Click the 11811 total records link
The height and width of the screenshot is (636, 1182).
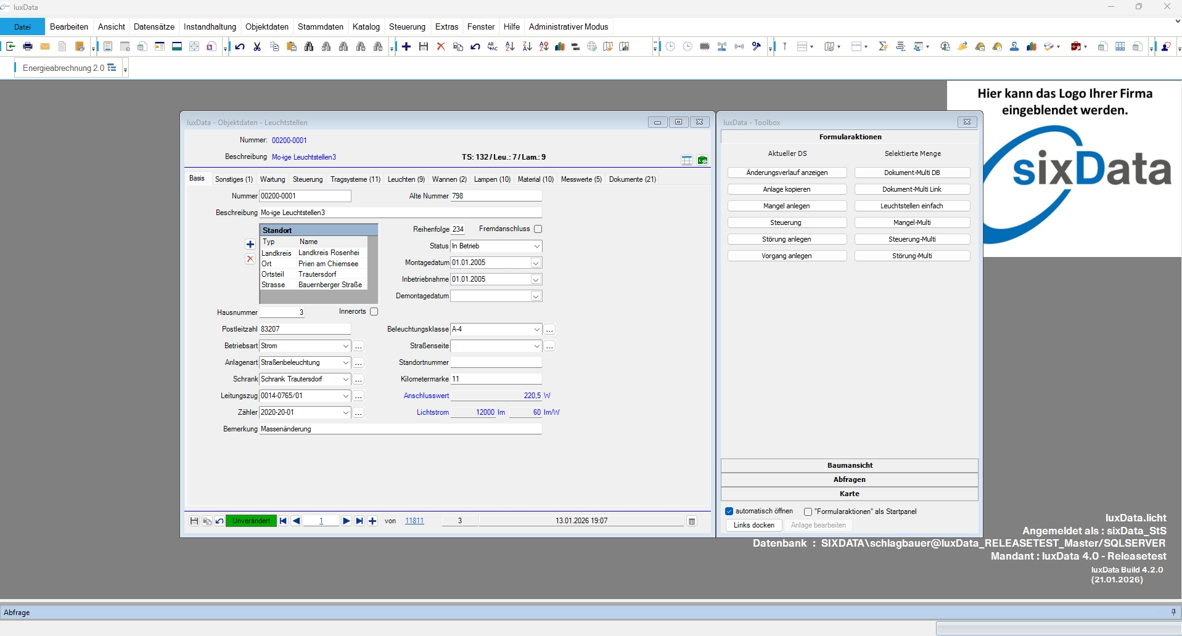point(414,521)
